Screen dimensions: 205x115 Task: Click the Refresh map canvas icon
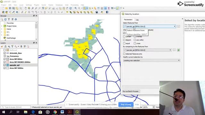click(x=70, y=8)
